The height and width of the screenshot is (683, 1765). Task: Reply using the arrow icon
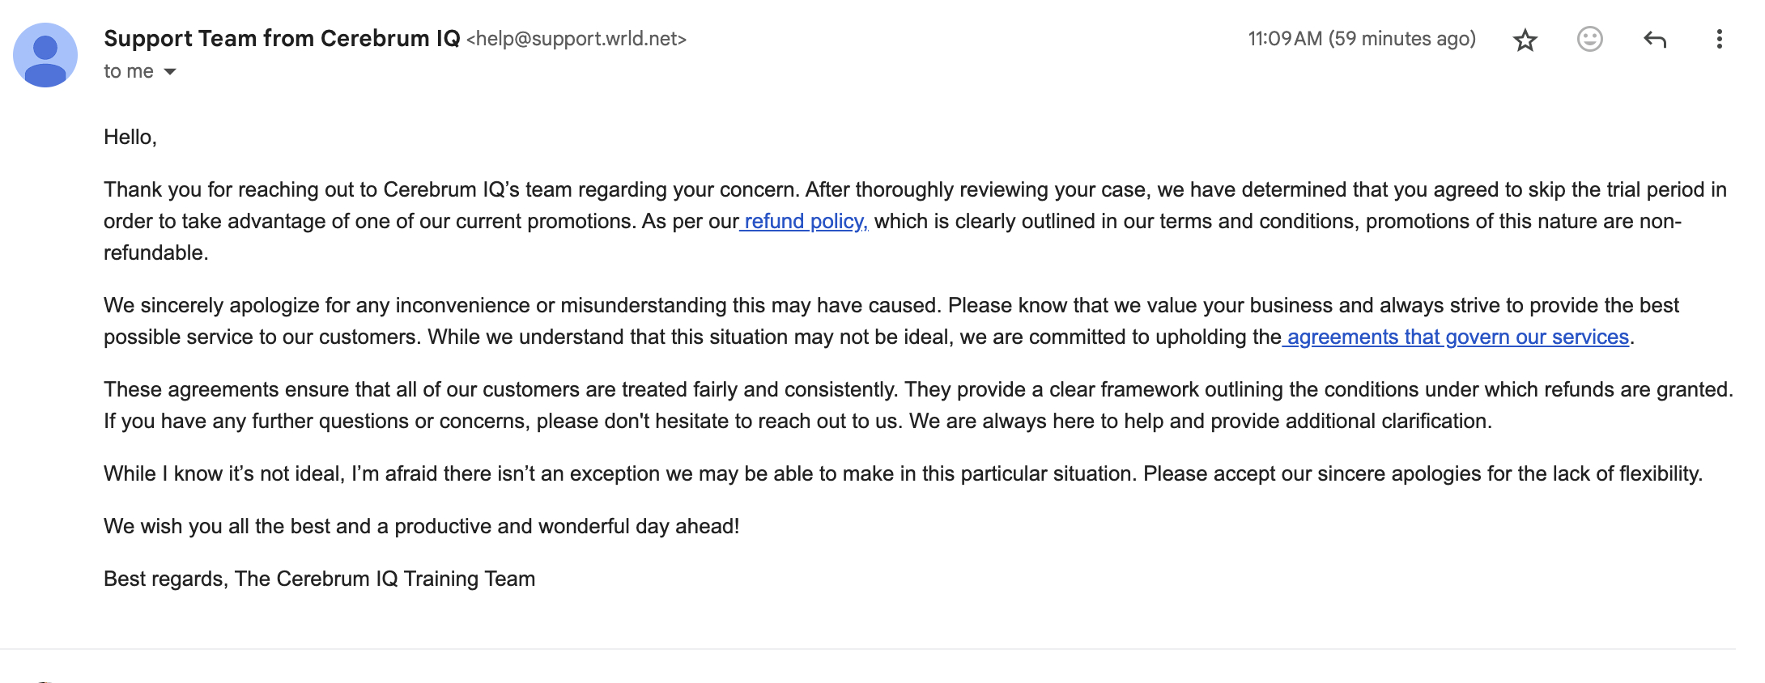coord(1655,39)
